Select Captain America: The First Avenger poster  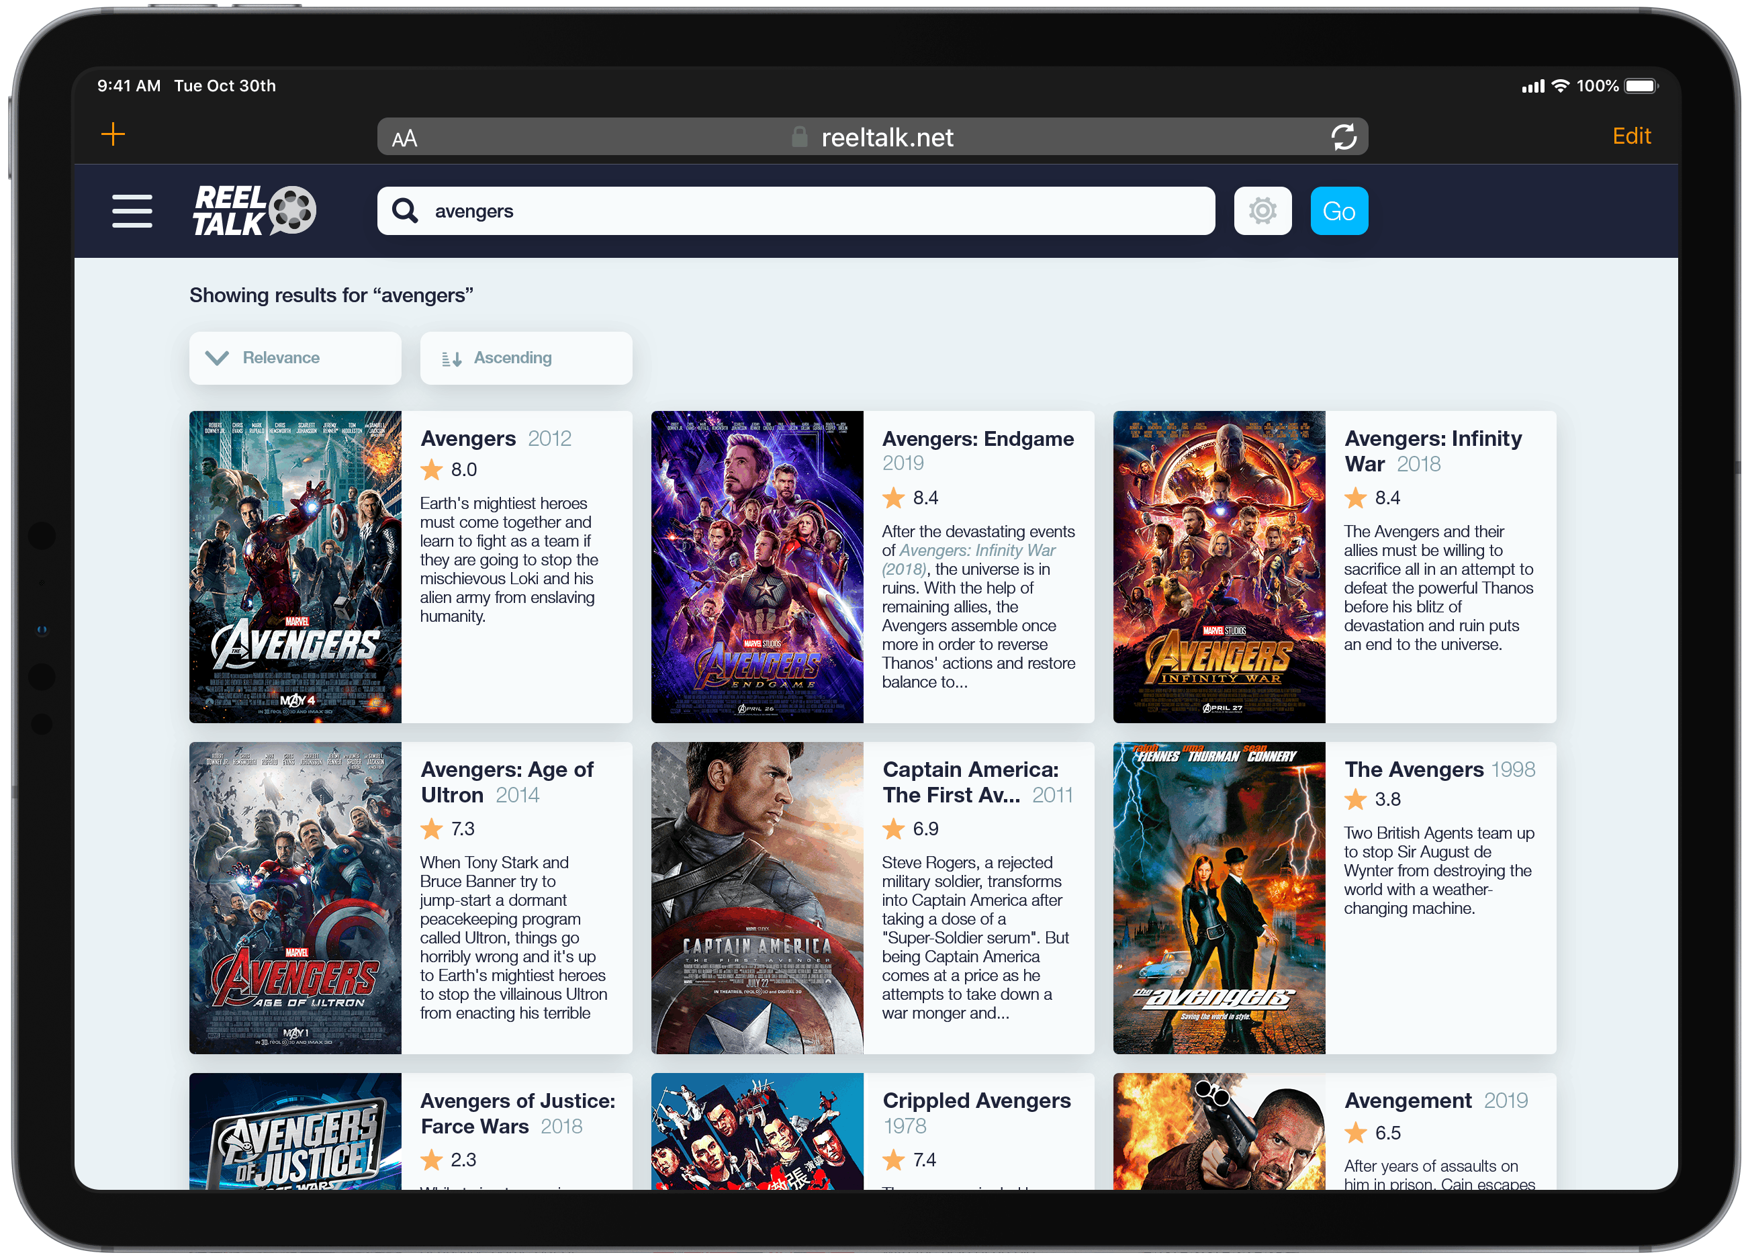coord(757,897)
